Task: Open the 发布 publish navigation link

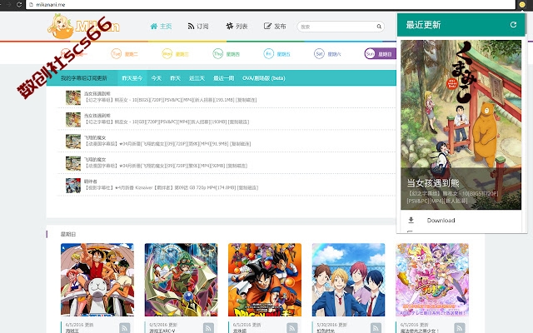Action: point(275,26)
